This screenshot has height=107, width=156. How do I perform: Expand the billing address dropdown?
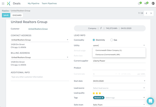click(68, 57)
